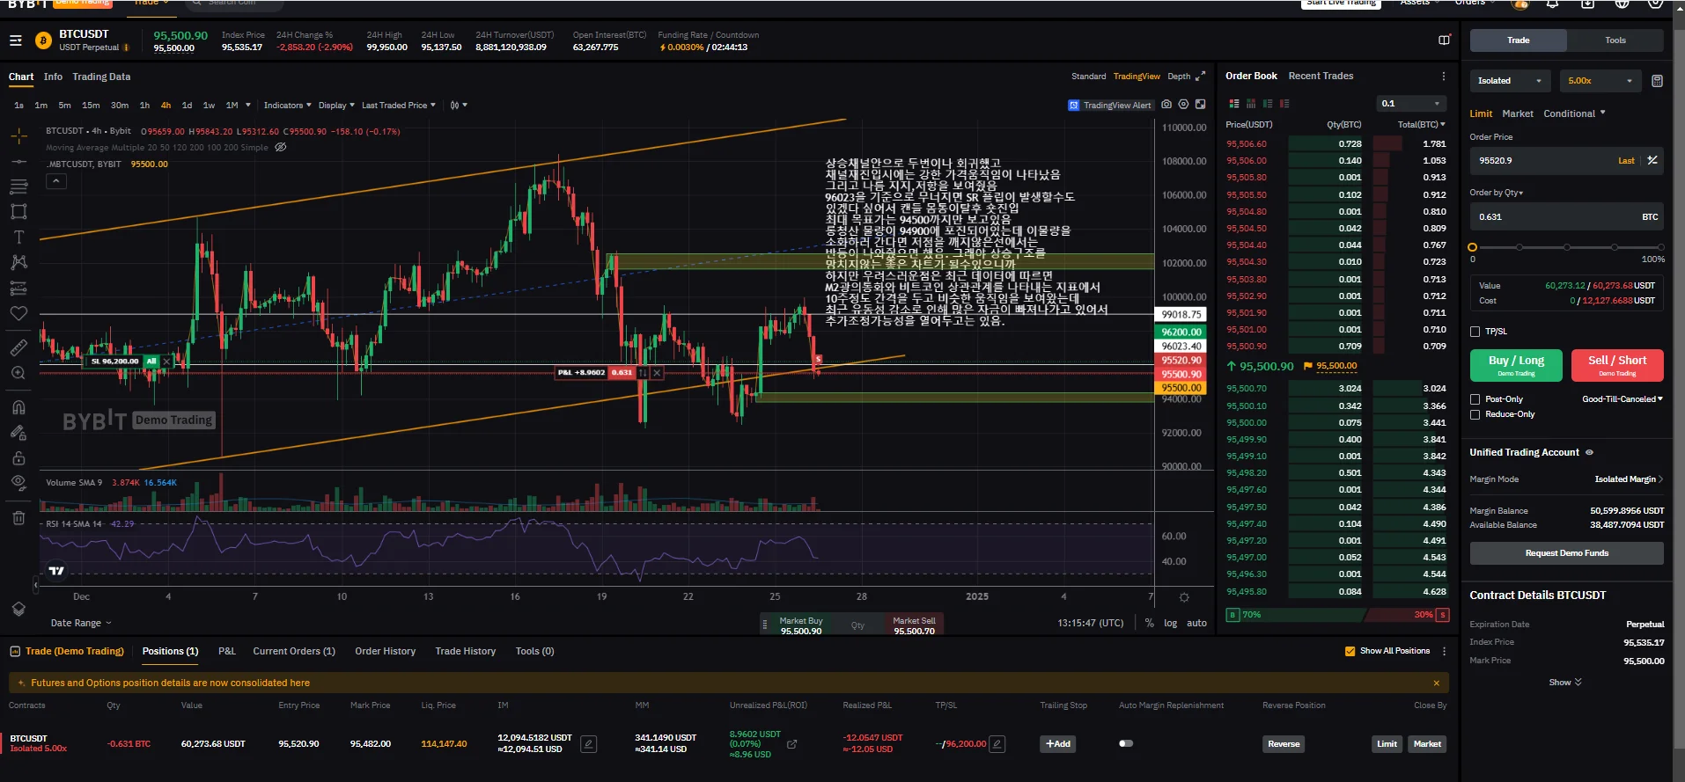Viewport: 1685px width, 782px height.
Task: Close position by Market button
Action: pos(1427,744)
